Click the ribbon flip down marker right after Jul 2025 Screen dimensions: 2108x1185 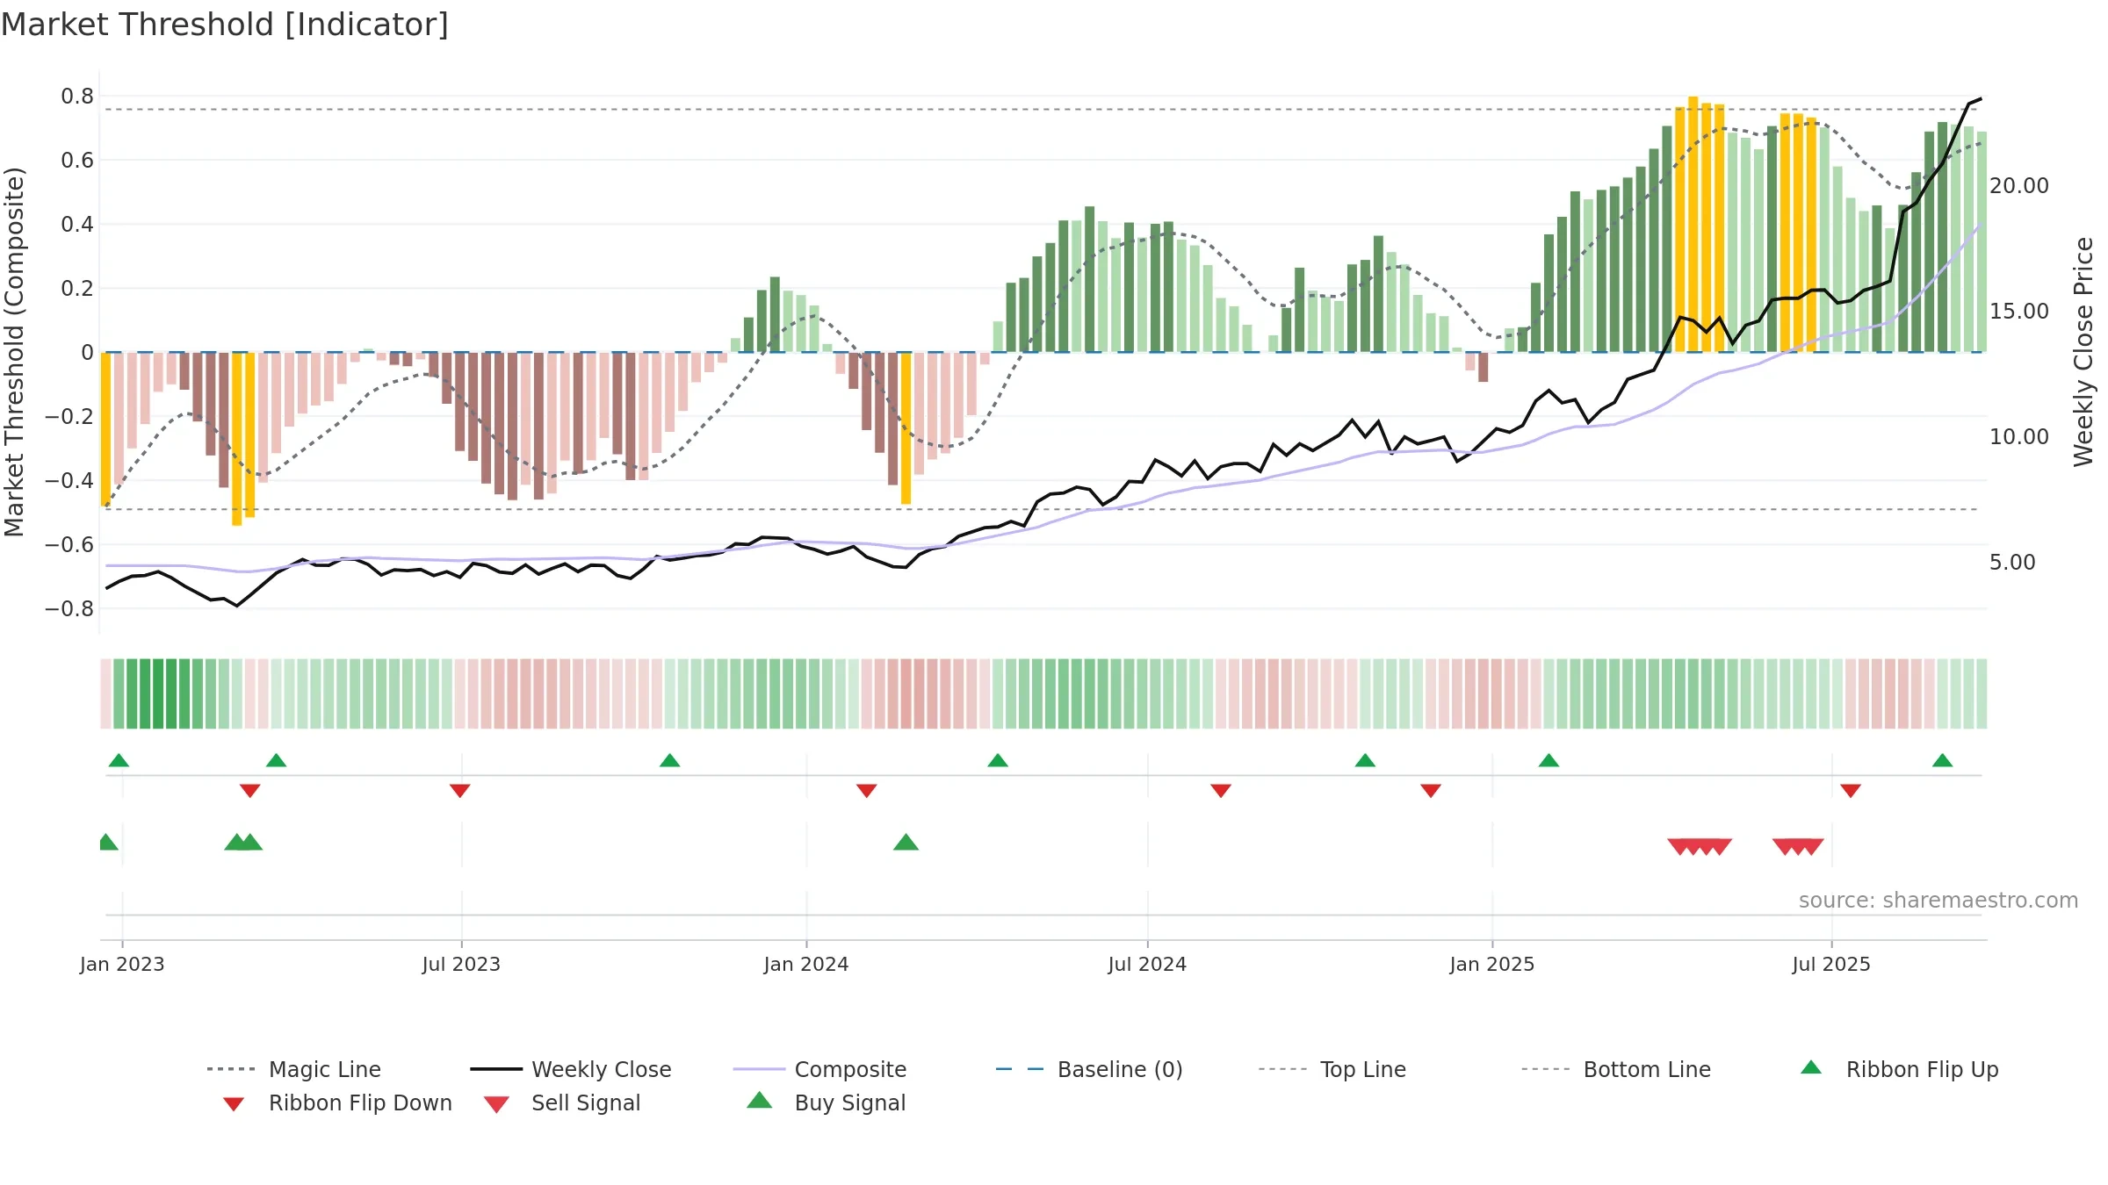pyautogui.click(x=1851, y=791)
